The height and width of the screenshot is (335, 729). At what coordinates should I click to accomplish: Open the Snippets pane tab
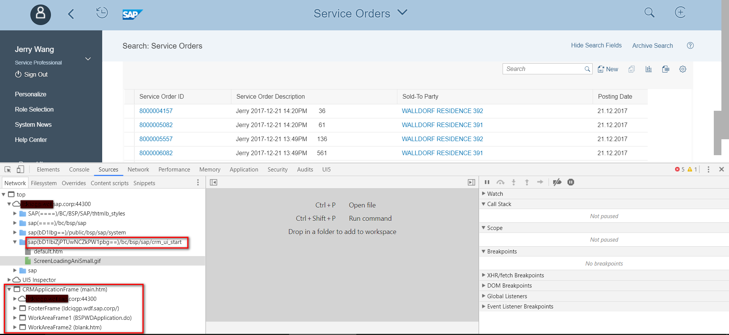[144, 183]
